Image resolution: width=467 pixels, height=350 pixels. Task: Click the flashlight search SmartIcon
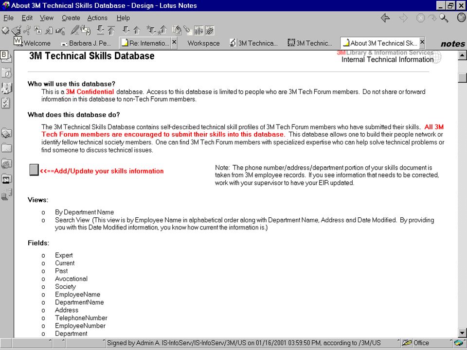point(187,30)
